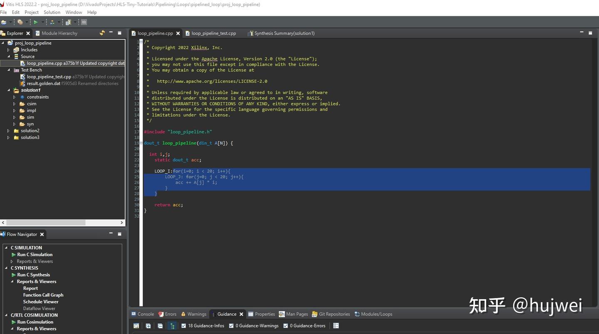Expand the solution2 folder in Explorer

[8, 131]
